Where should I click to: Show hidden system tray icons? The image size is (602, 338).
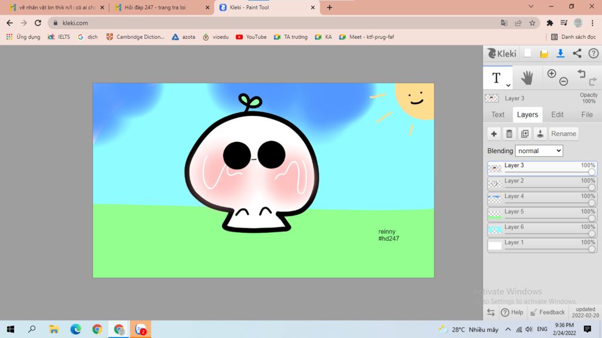pyautogui.click(x=508, y=329)
